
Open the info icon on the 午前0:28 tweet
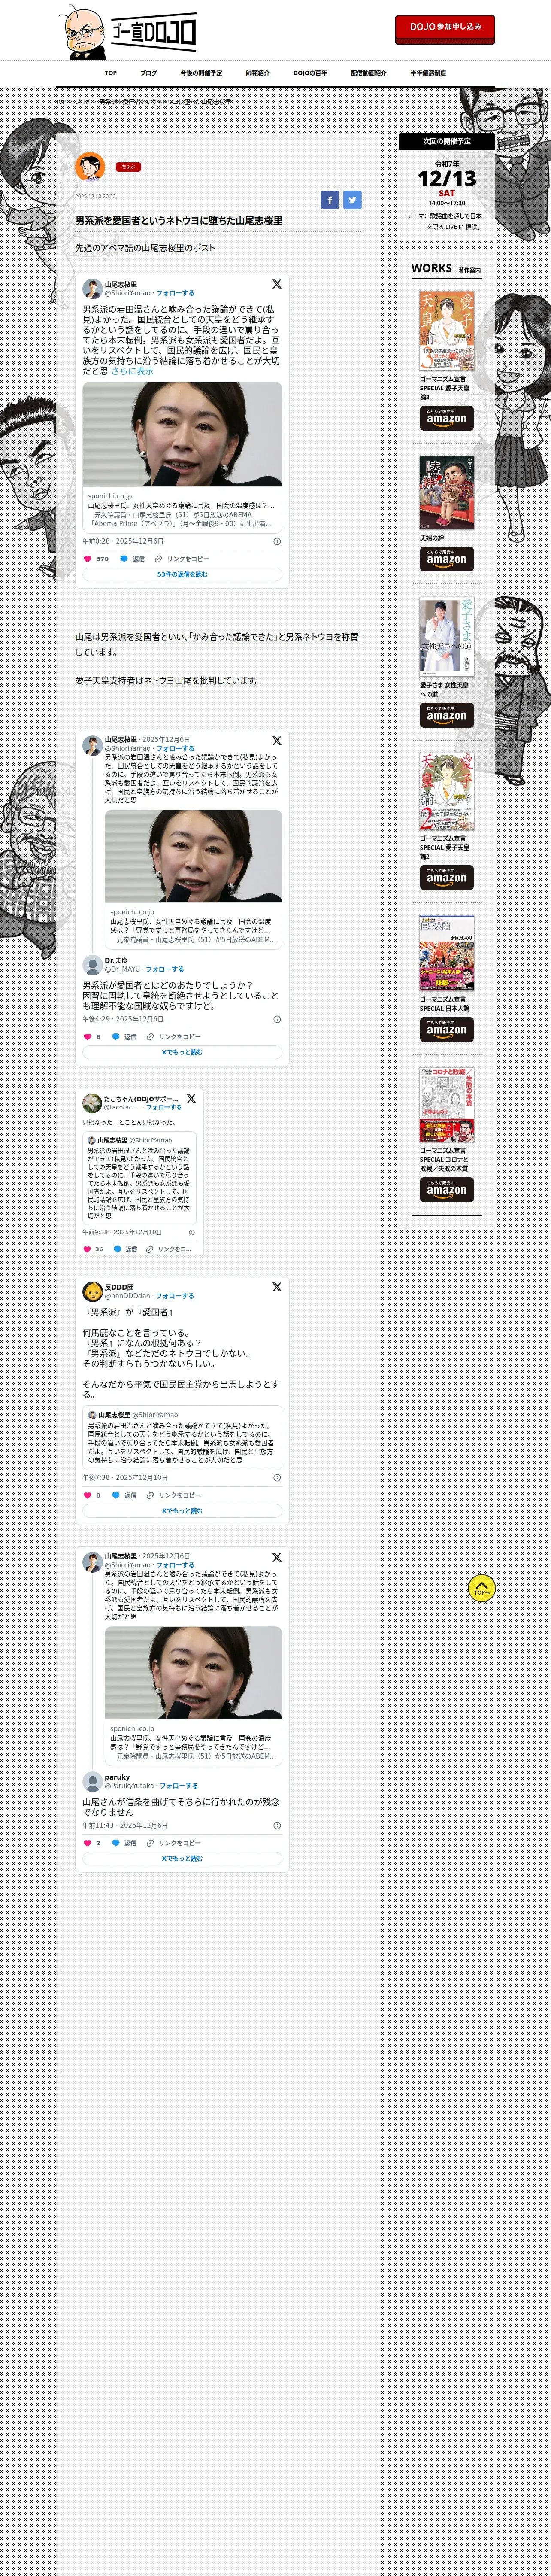click(277, 541)
